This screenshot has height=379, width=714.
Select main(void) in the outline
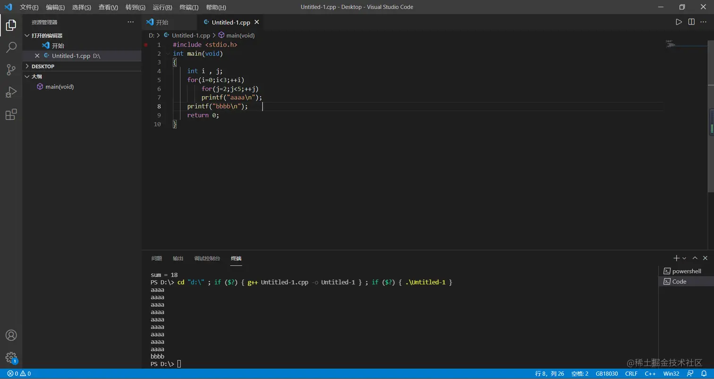[x=82, y=87]
